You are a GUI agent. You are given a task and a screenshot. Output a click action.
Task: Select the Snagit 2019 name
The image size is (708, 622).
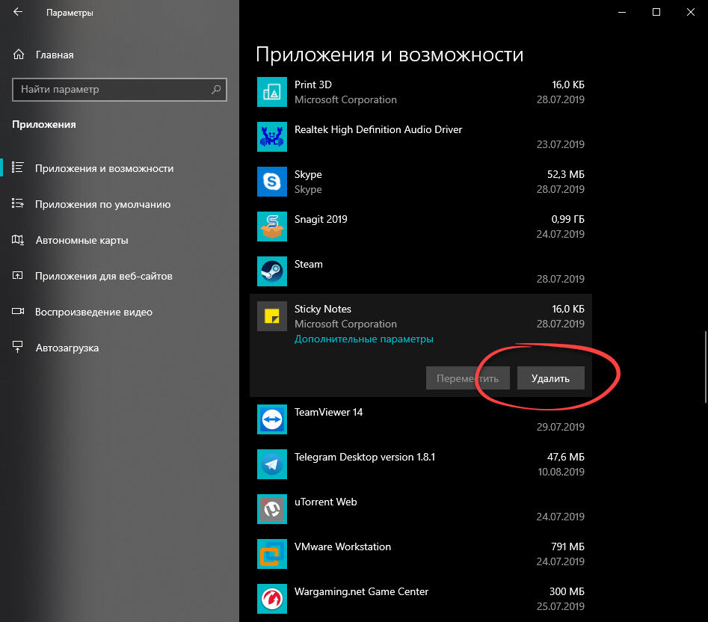pos(321,219)
